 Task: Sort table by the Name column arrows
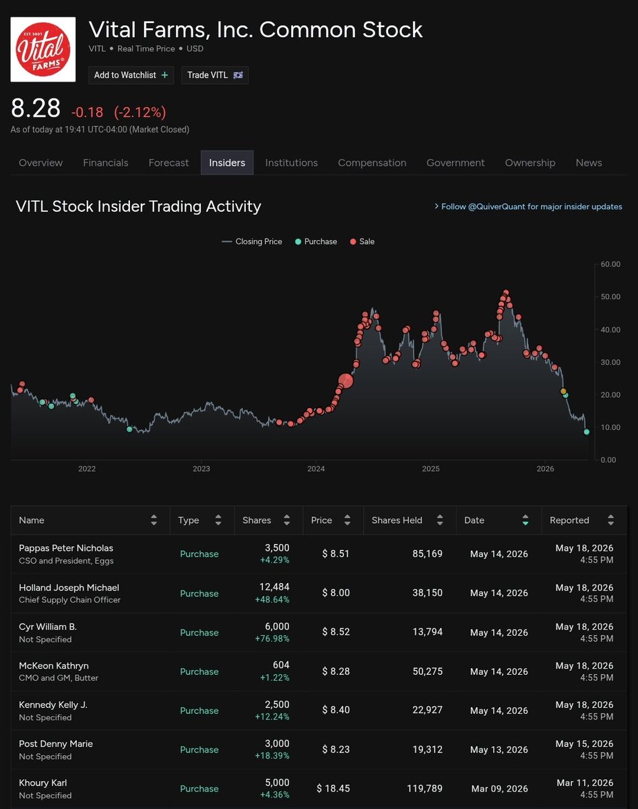[x=154, y=520]
